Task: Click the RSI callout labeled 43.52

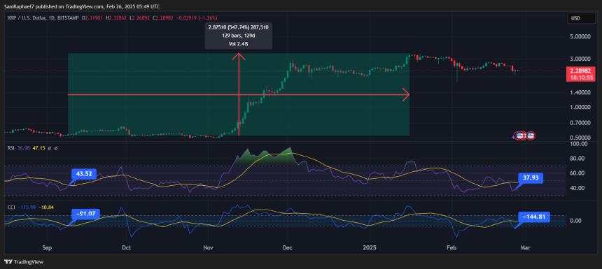Action: click(x=83, y=173)
